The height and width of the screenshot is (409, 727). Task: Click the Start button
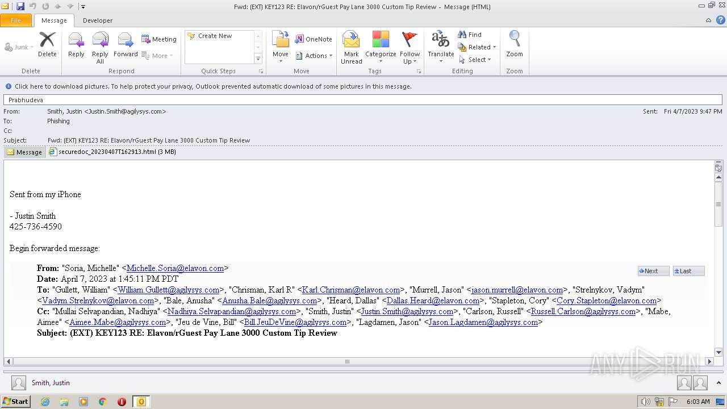[15, 402]
